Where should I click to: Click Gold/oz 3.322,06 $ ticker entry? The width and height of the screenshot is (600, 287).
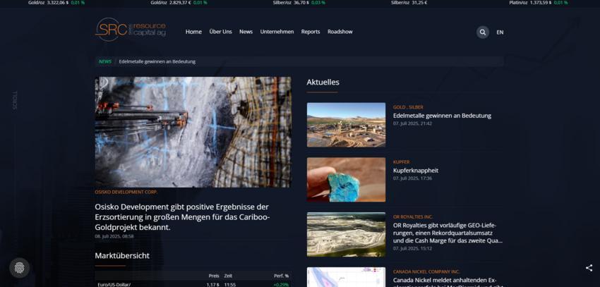[x=56, y=3]
